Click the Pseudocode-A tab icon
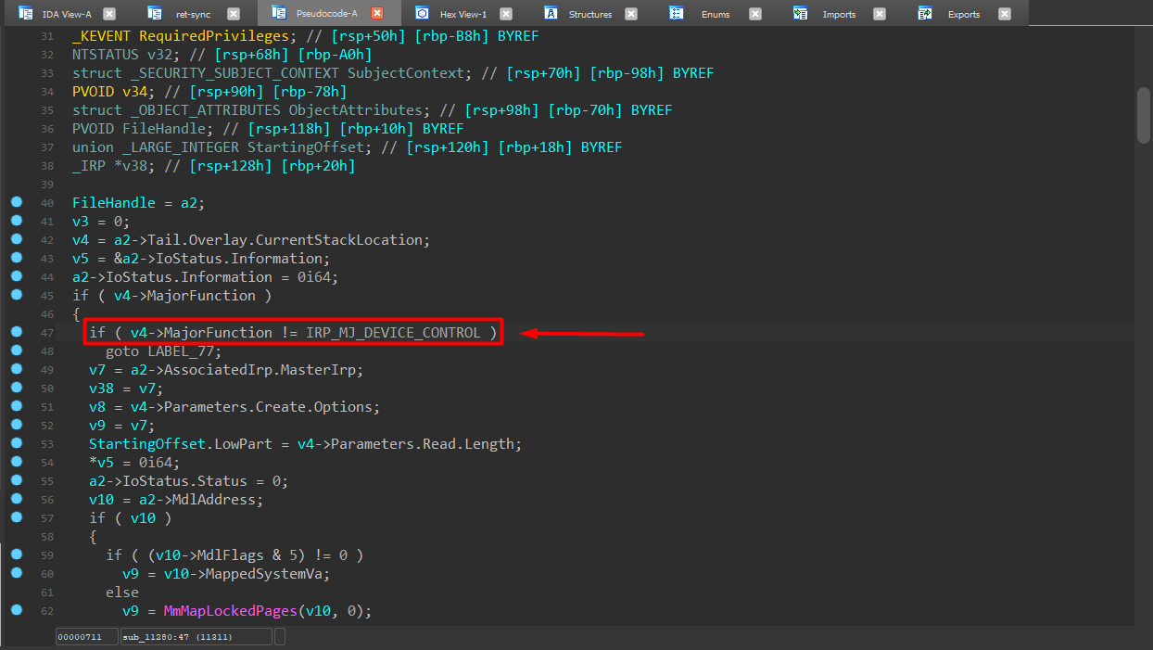 click(x=279, y=13)
